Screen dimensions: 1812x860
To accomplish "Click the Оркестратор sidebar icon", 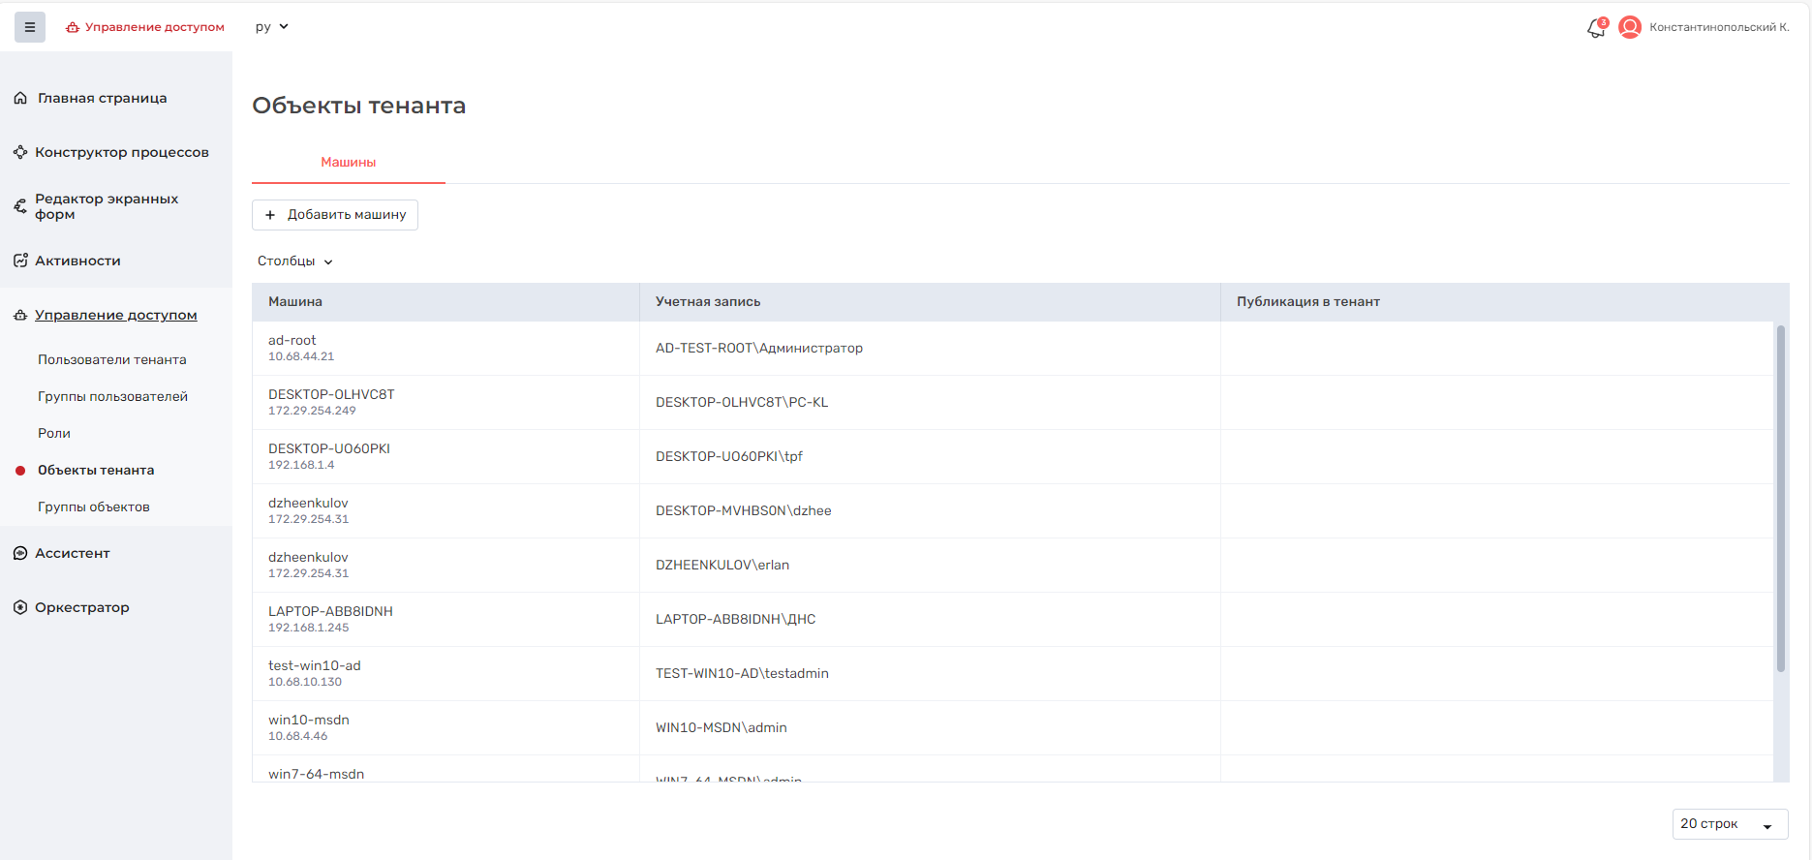I will pos(20,607).
